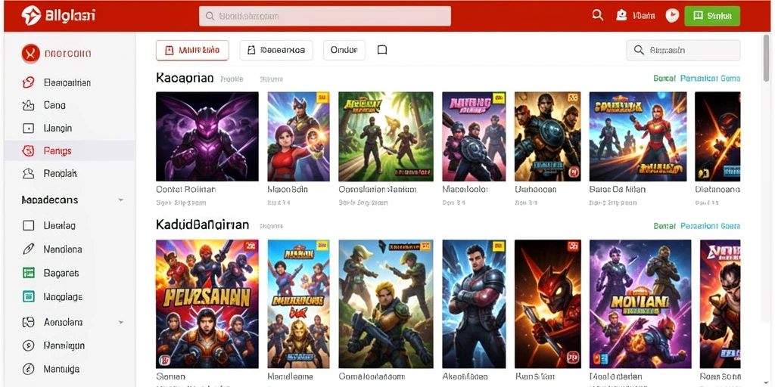Expand the Aenolans dropdown arrow

point(120,322)
